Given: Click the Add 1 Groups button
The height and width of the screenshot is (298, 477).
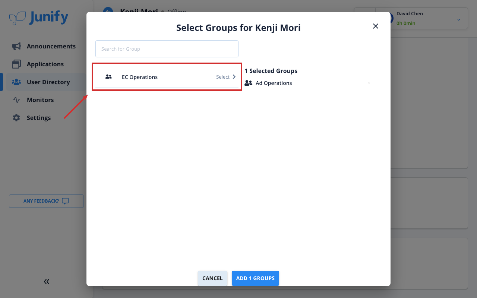Looking at the screenshot, I should [255, 278].
